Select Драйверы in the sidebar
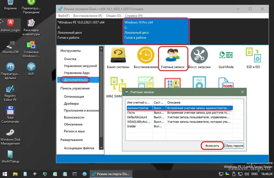The image size is (274, 178). [x=71, y=104]
